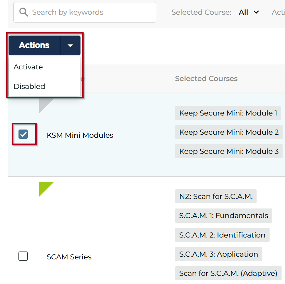Click the Keep Secure Mini: Module 1 tag
285x284 pixels.
(228, 113)
